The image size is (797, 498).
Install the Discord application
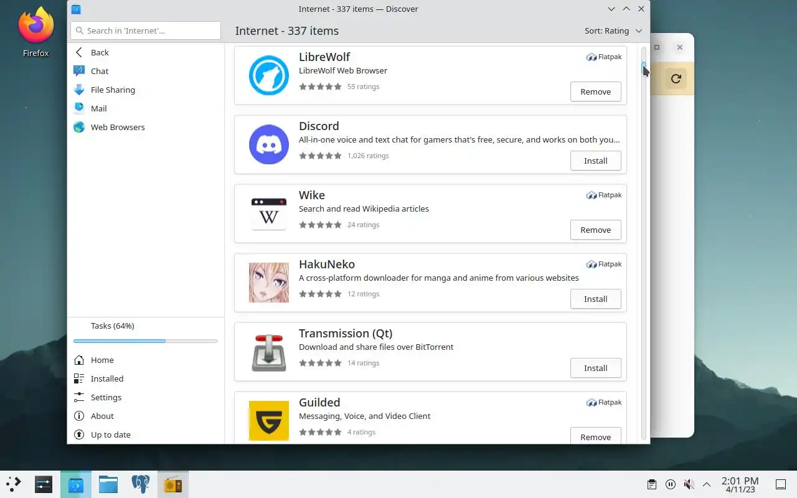pyautogui.click(x=596, y=161)
